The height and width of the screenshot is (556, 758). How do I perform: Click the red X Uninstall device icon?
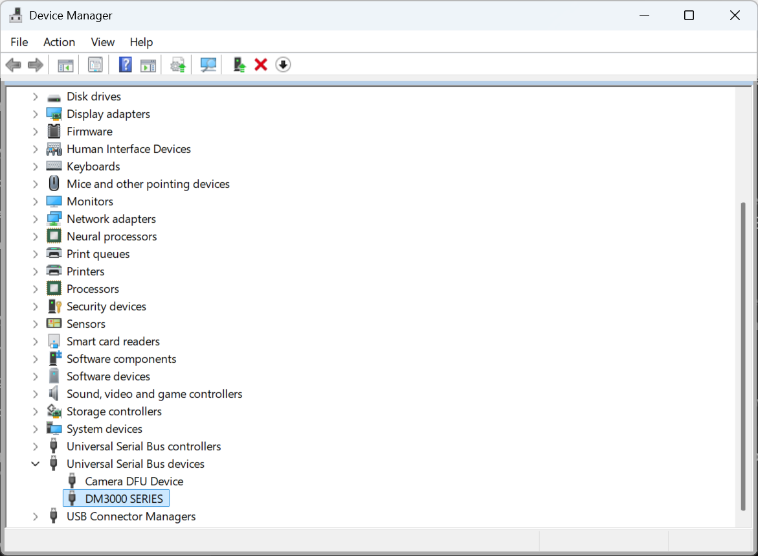coord(261,65)
